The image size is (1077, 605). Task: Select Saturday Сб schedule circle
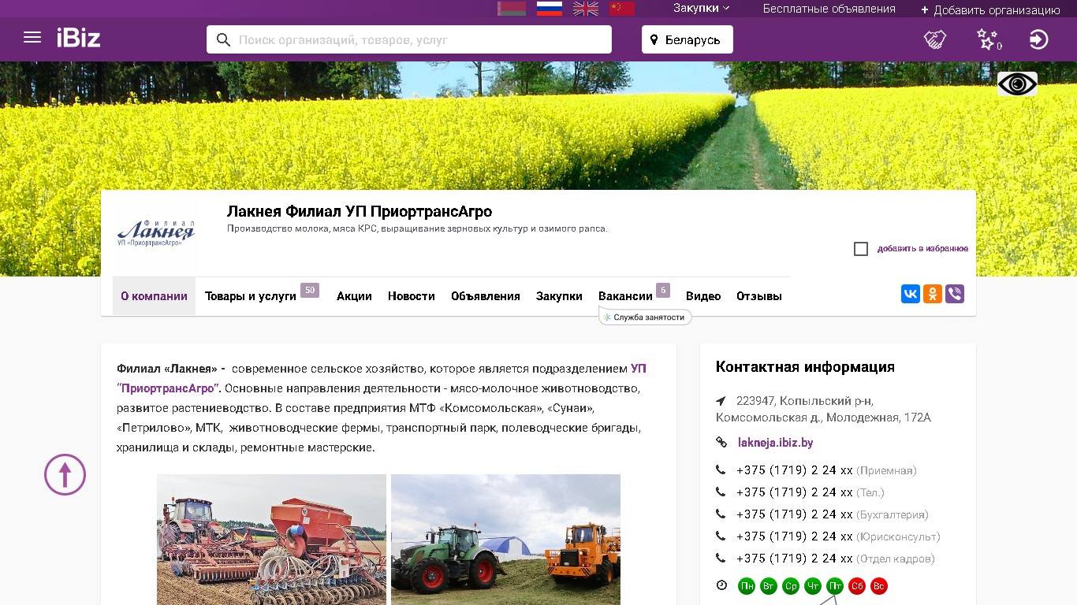[x=857, y=586]
